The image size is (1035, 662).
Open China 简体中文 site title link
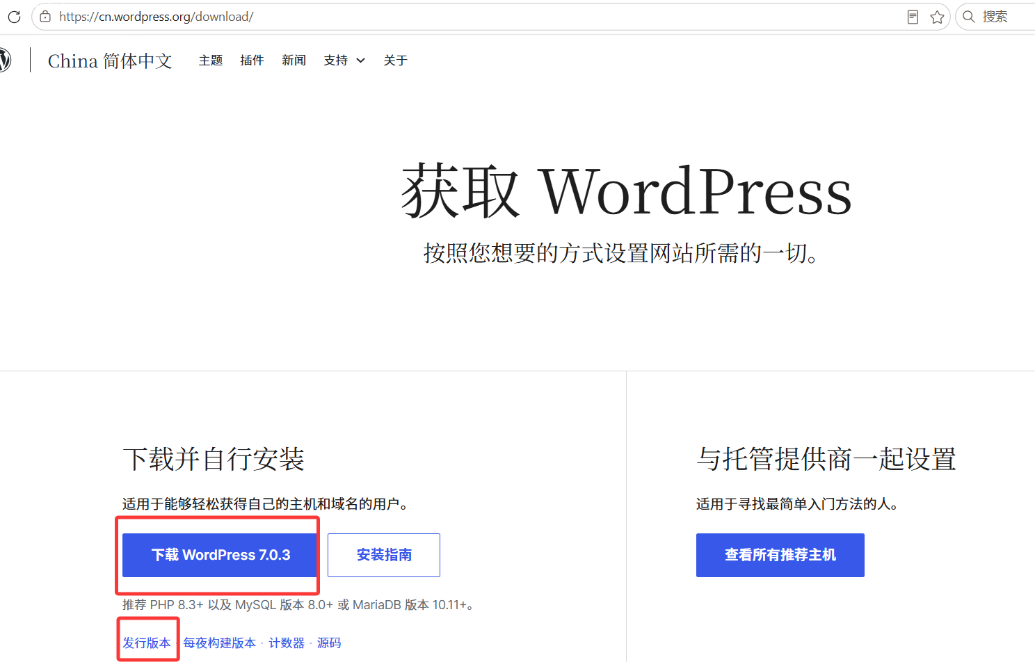pyautogui.click(x=110, y=61)
